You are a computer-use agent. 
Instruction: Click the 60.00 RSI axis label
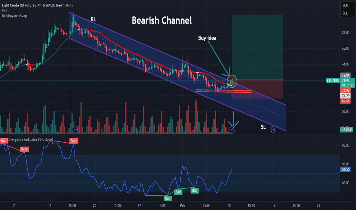346,164
